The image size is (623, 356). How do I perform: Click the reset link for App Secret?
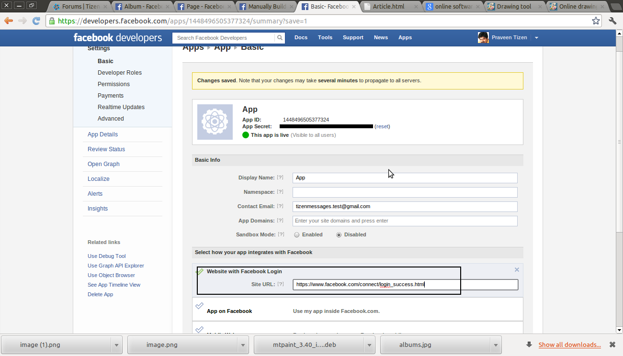[382, 127]
